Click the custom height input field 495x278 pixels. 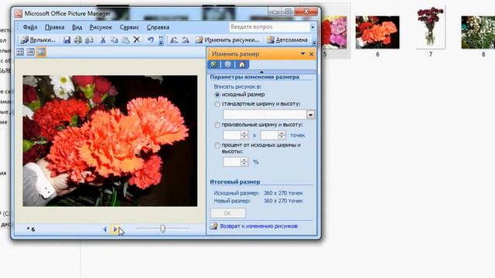(x=269, y=135)
